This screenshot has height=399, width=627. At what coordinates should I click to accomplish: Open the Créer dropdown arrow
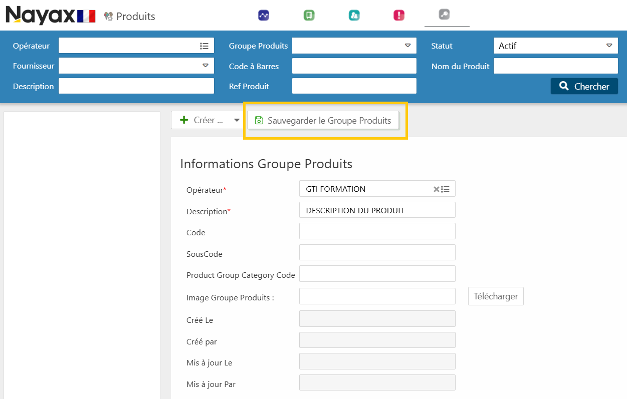[237, 120]
